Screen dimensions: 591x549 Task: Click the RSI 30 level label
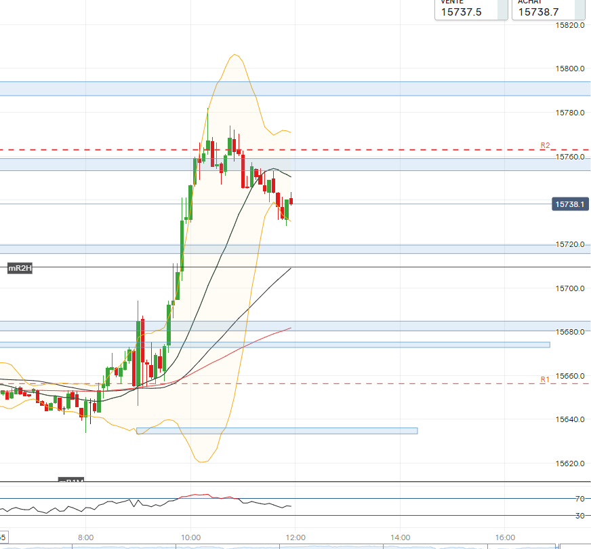coord(580,516)
